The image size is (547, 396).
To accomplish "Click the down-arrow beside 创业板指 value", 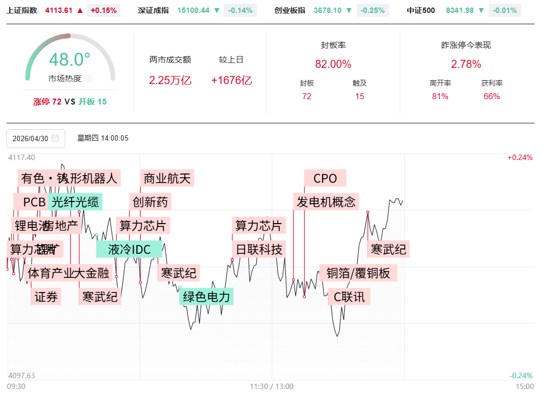I will tap(348, 10).
